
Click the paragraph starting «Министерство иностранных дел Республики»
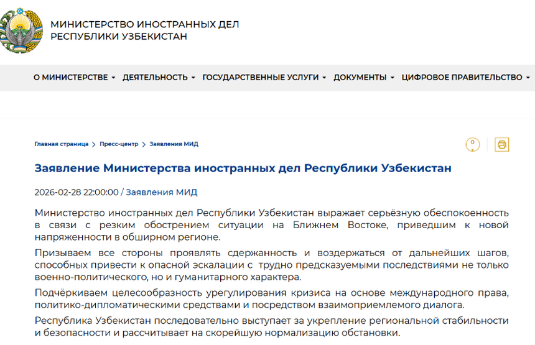point(272,225)
